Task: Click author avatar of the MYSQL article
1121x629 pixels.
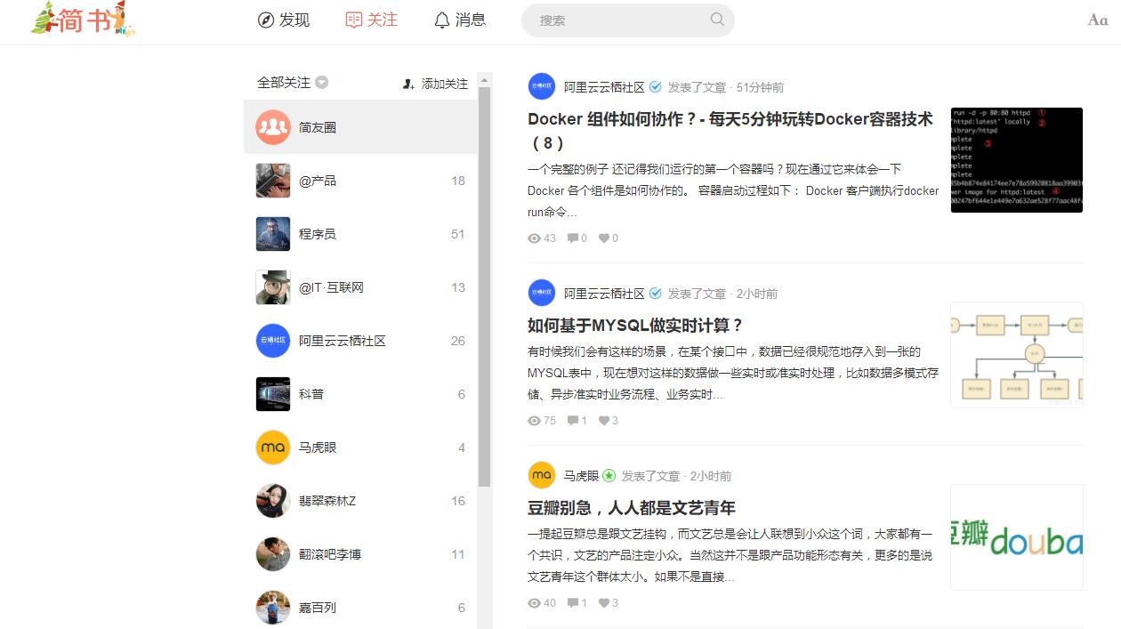Action: pos(541,293)
